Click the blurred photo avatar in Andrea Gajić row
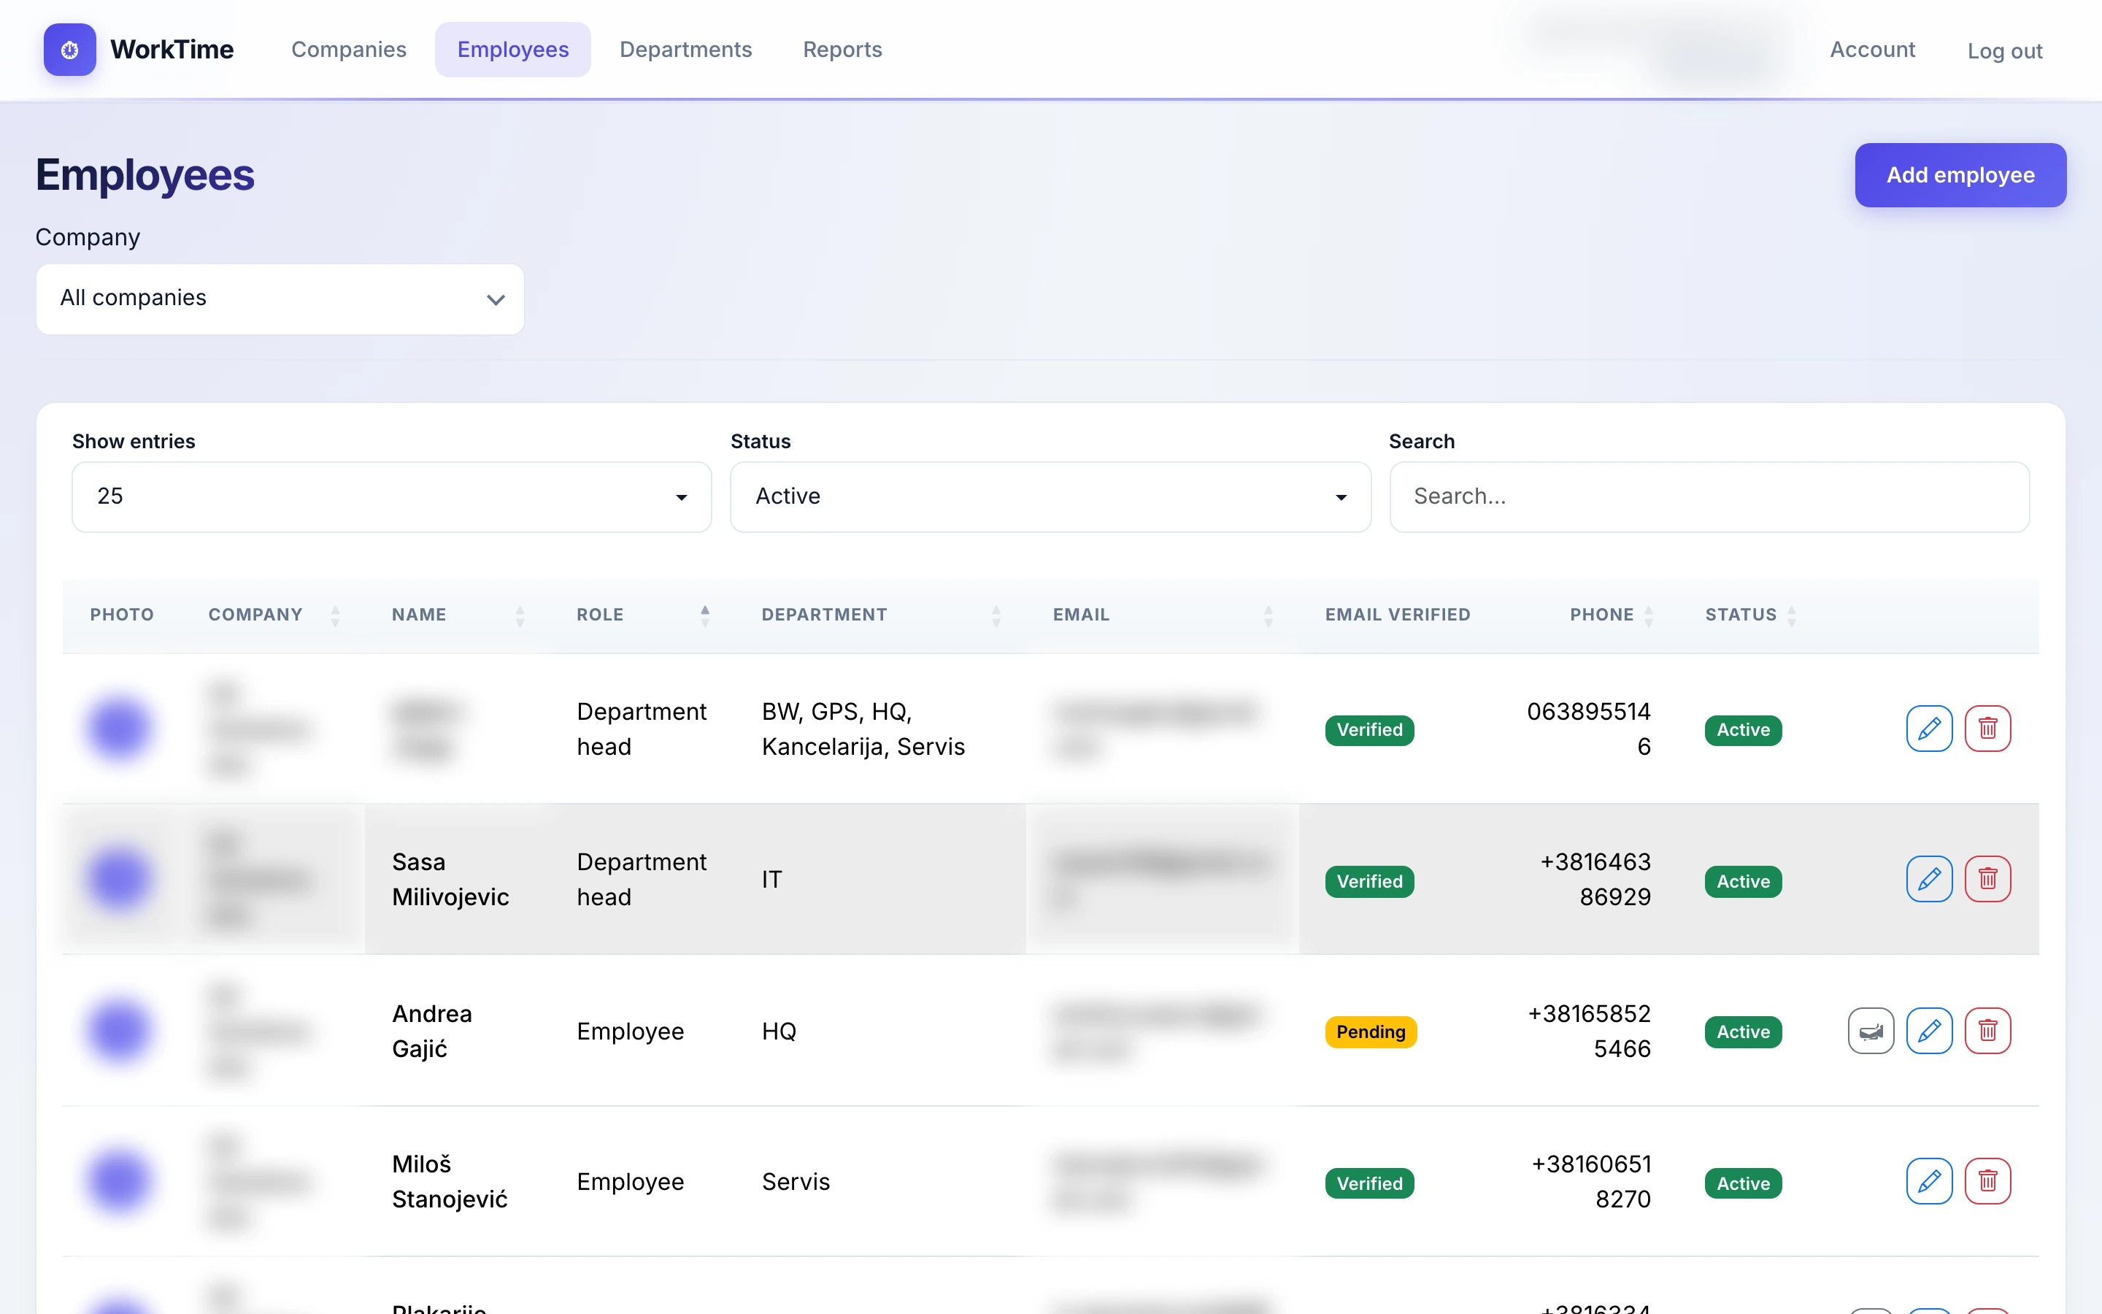2102x1314 pixels. (119, 1031)
